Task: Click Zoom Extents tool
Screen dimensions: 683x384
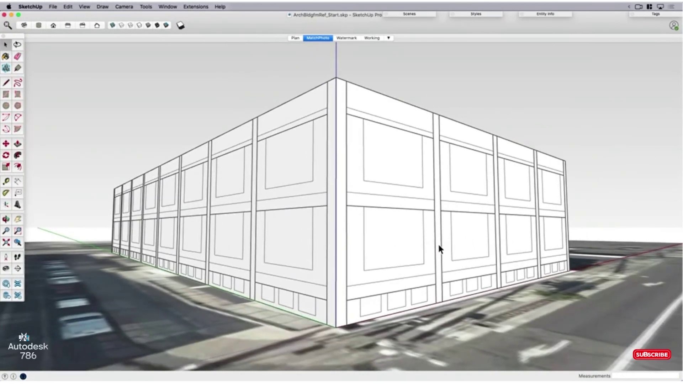Action: pos(6,242)
